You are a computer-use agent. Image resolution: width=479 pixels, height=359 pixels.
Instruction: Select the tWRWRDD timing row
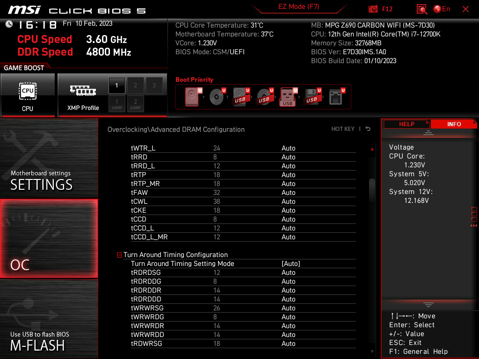pos(243,335)
